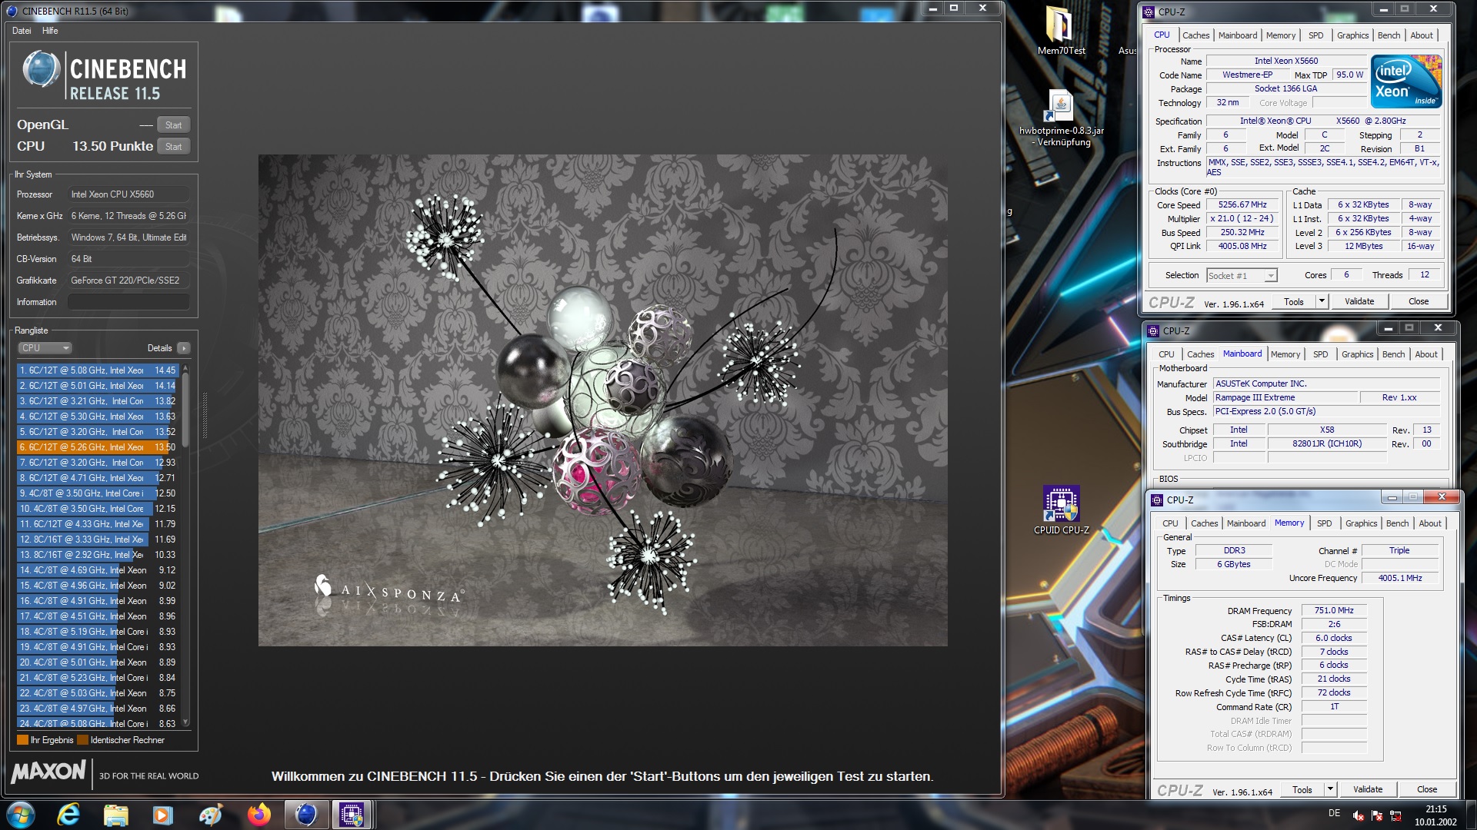The width and height of the screenshot is (1477, 830).
Task: Click the orange Ihr Ergebnis legend swatch
Action: point(22,740)
